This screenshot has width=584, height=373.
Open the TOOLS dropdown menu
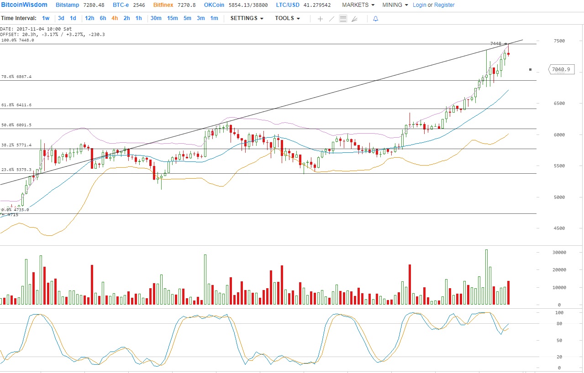[287, 18]
